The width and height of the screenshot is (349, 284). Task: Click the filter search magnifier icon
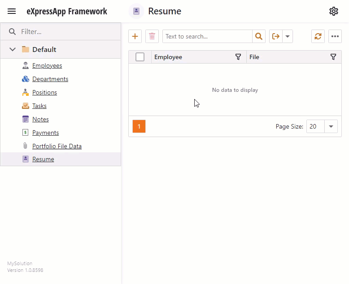tap(12, 31)
